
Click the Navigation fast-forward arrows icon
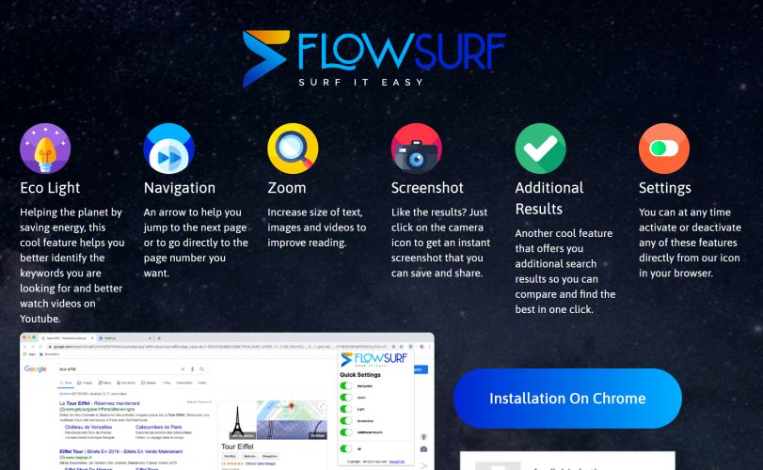[x=168, y=149]
